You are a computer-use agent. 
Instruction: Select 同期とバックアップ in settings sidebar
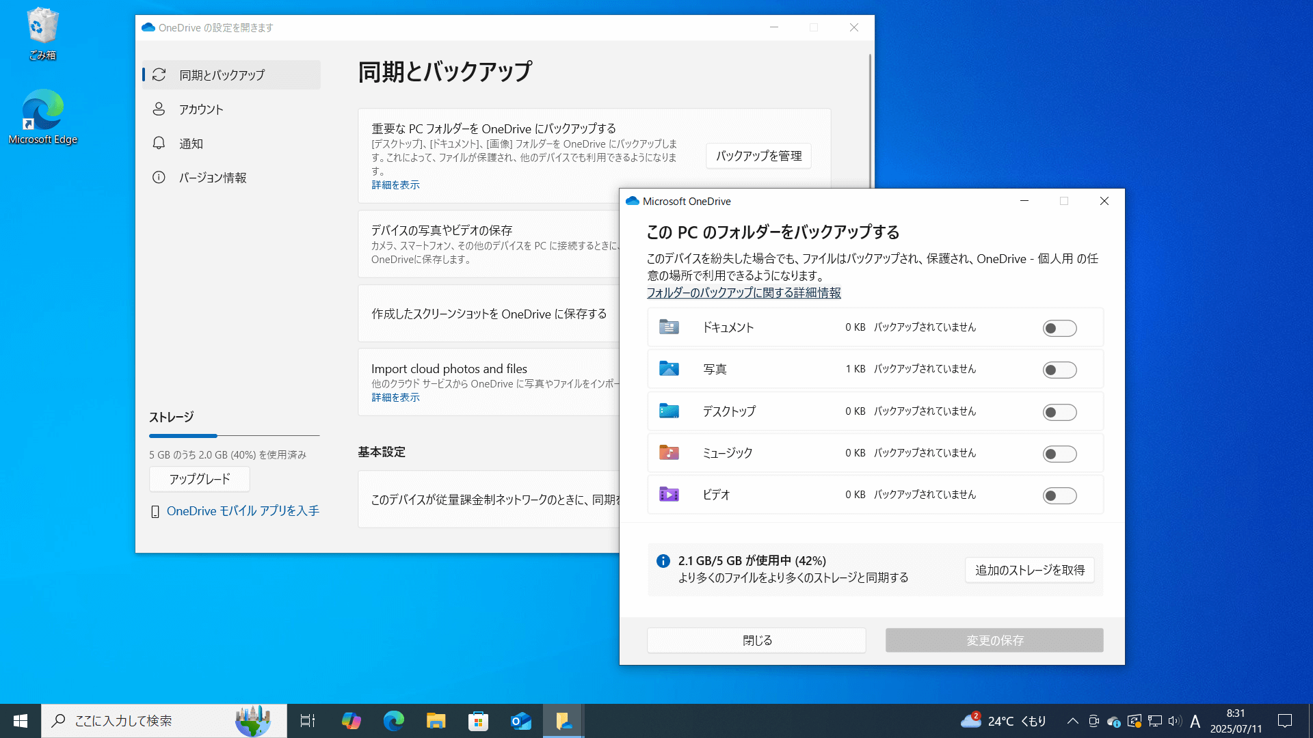click(x=231, y=74)
